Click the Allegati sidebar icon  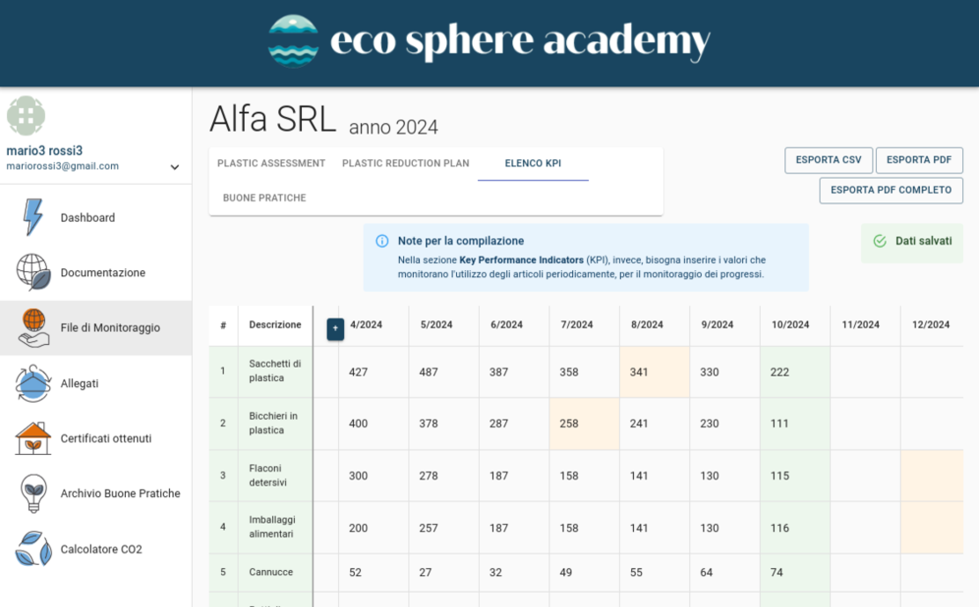click(x=33, y=384)
